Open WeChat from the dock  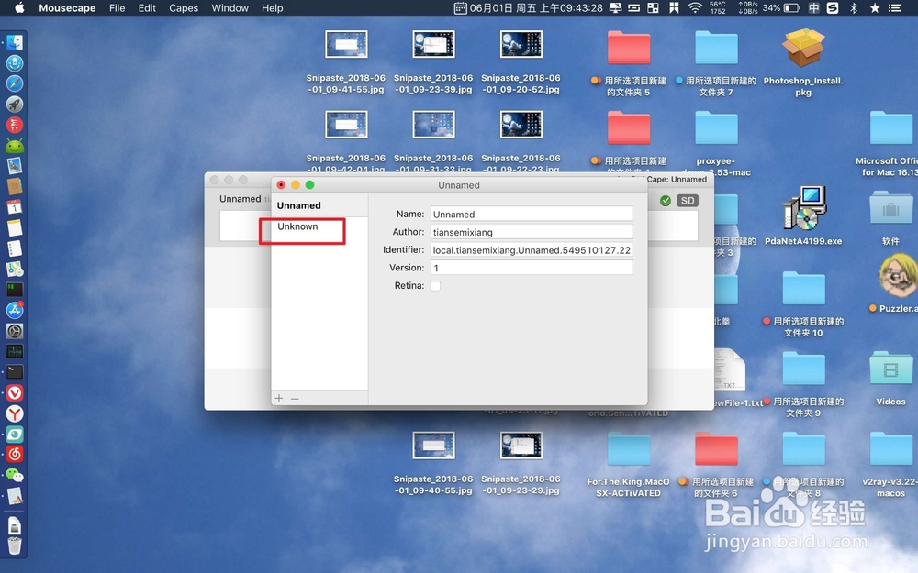tap(15, 475)
